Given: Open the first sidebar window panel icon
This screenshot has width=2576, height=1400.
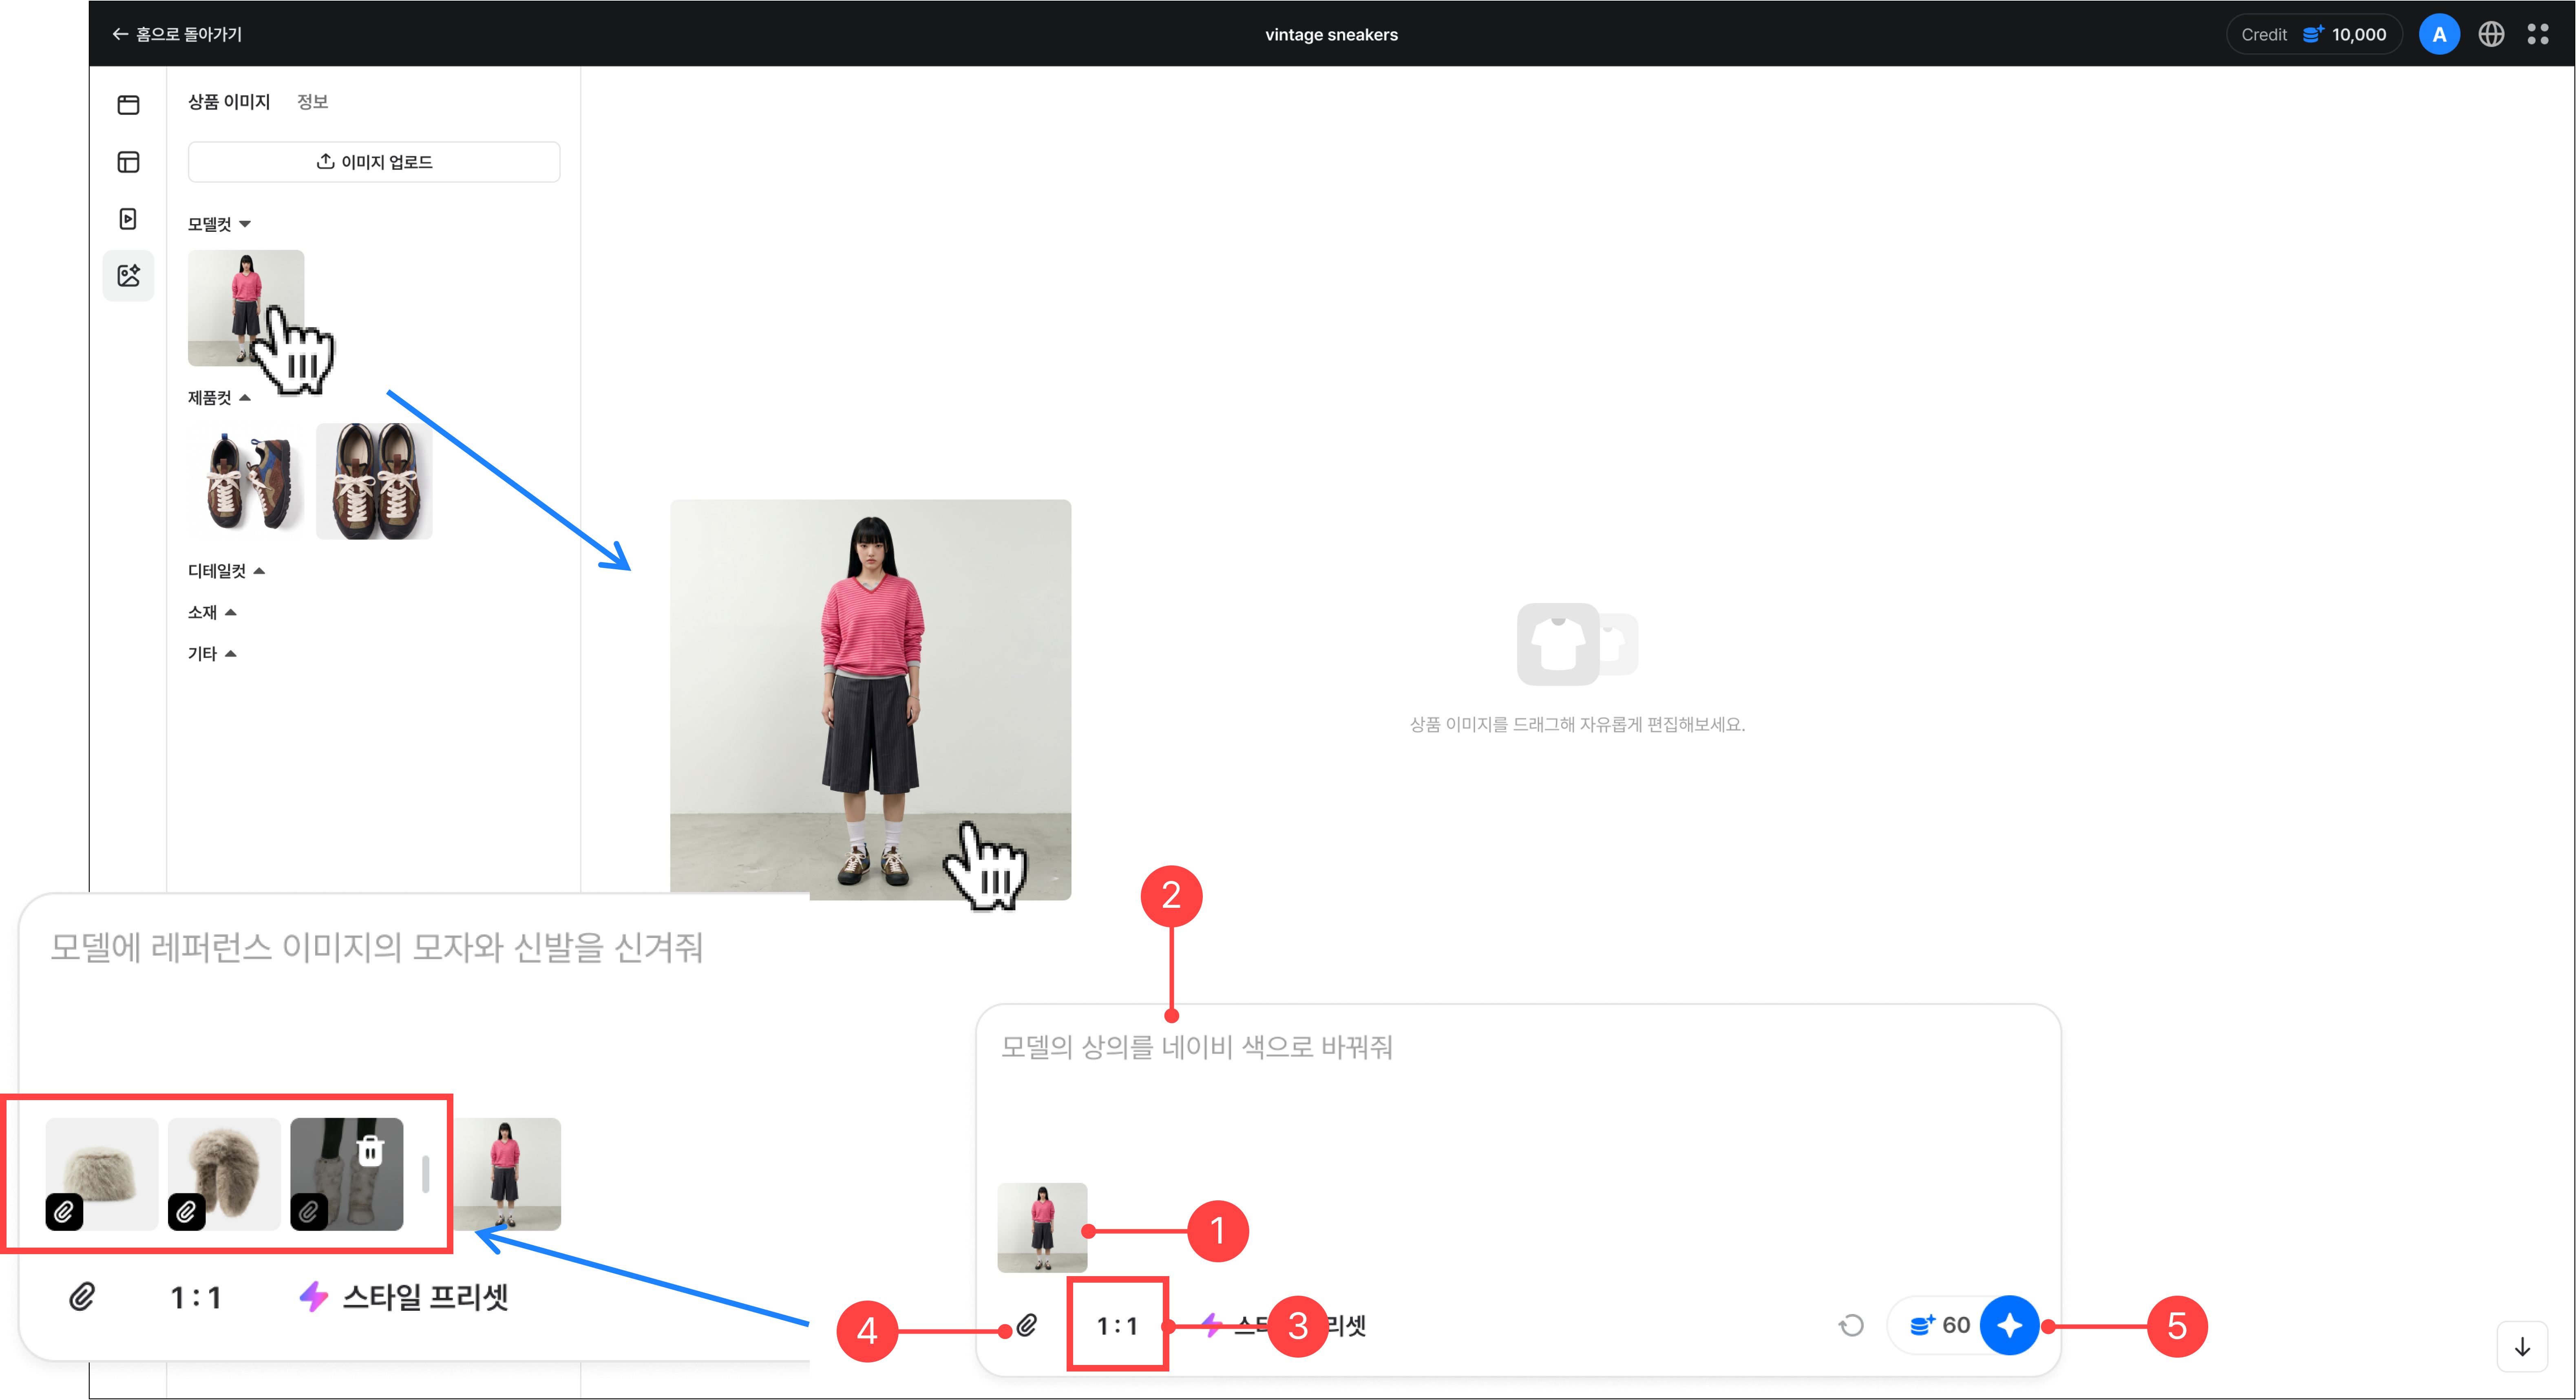Looking at the screenshot, I should pos(128,105).
